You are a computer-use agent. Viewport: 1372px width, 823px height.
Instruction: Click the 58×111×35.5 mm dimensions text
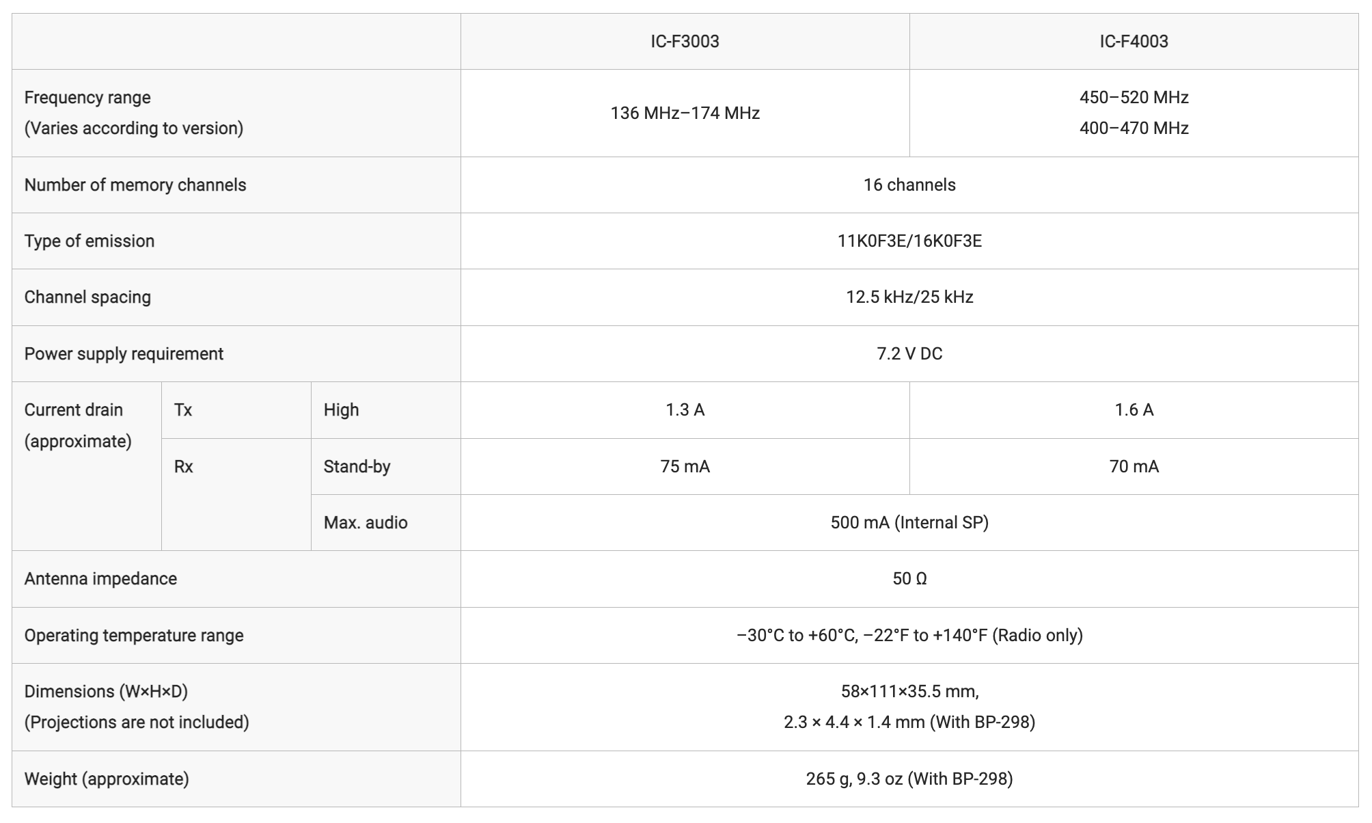tap(909, 691)
